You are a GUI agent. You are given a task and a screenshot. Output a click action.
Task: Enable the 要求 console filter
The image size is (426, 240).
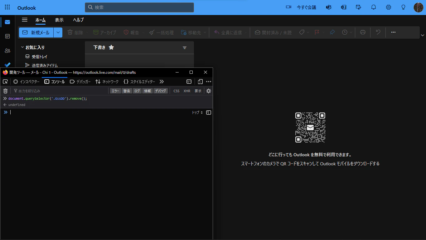(x=198, y=91)
